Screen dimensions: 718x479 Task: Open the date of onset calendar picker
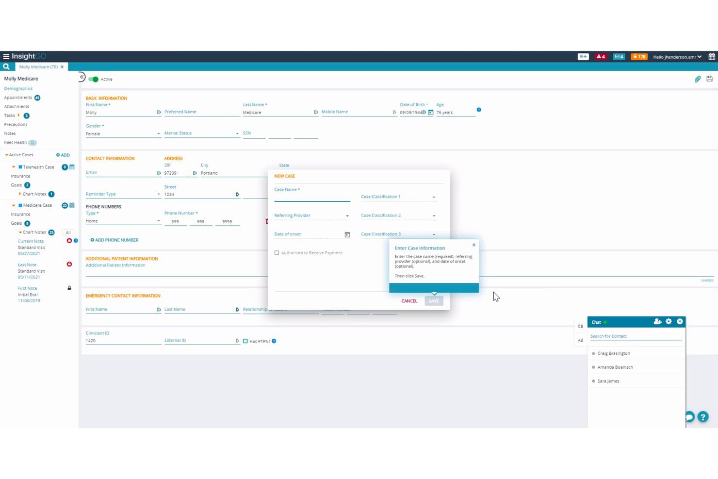347,234
